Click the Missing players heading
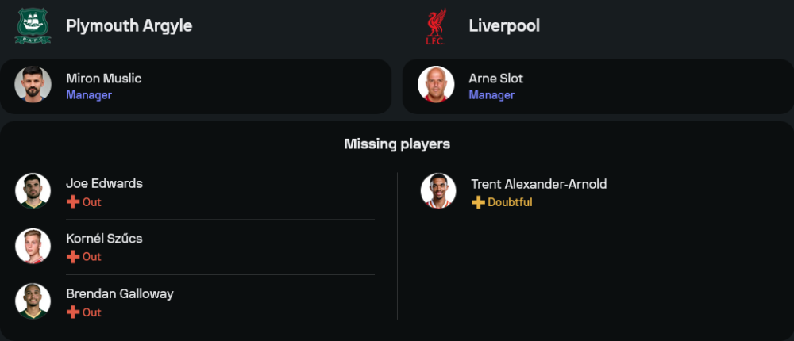This screenshot has height=341, width=794. (397, 144)
